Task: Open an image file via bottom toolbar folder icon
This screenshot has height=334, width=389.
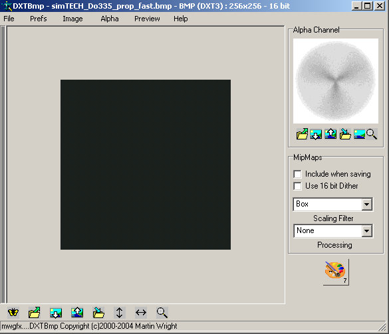Action: click(x=34, y=313)
